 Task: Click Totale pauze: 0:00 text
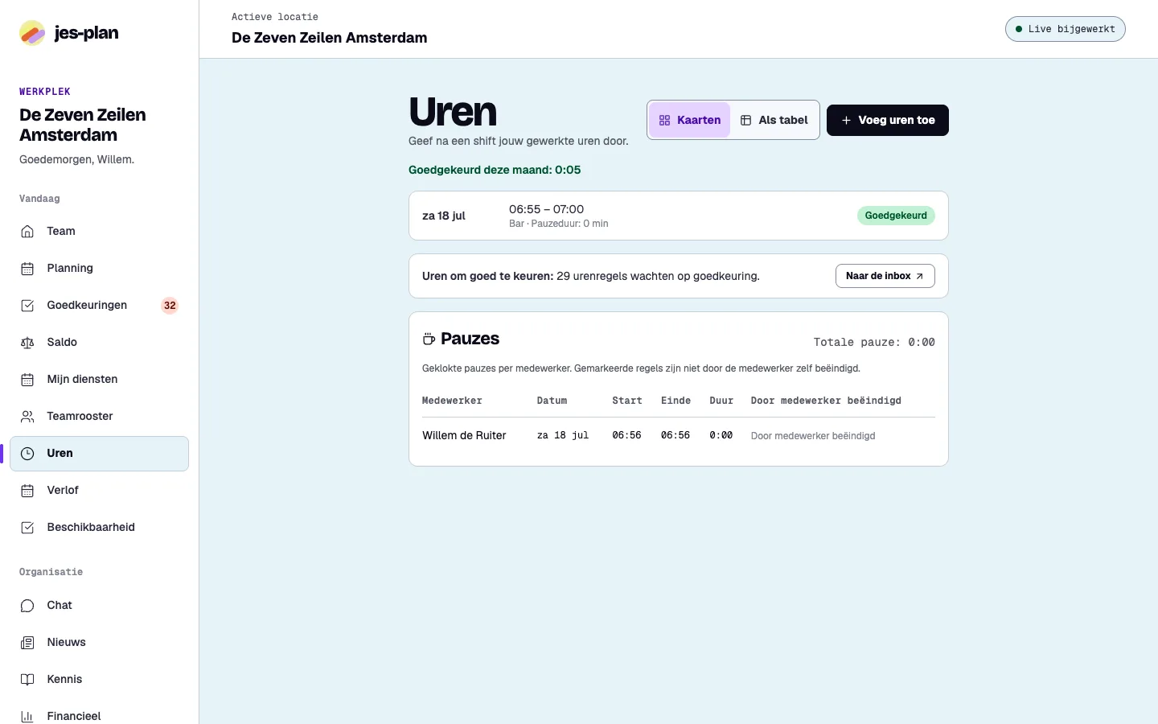coord(874,343)
